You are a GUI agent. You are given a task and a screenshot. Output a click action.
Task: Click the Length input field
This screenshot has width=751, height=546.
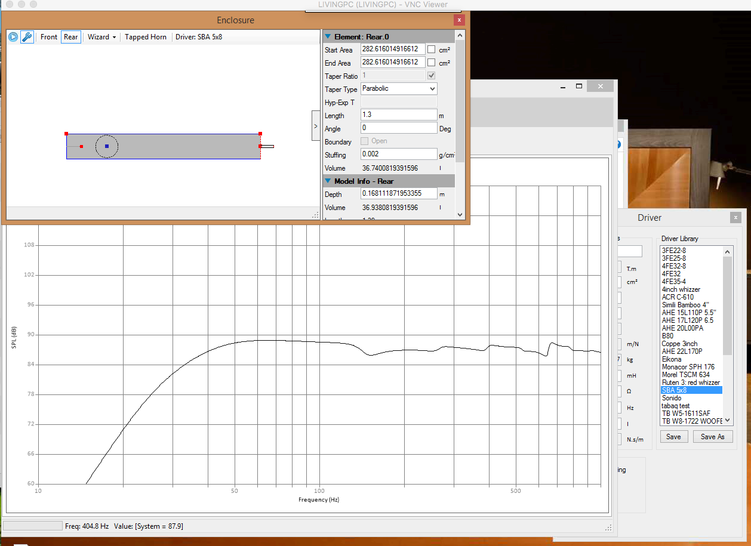tap(399, 115)
